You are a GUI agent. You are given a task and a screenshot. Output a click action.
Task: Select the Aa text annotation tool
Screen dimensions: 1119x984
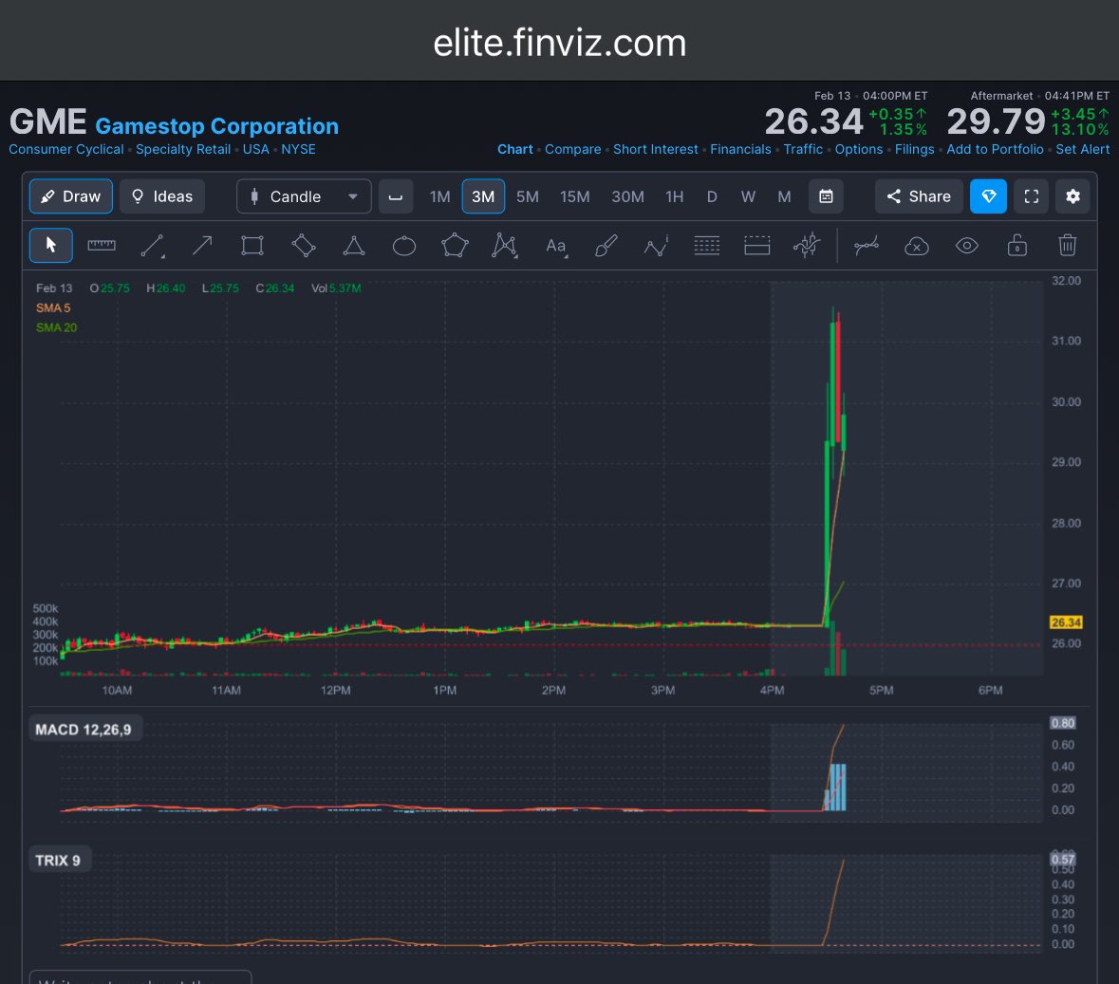pos(556,246)
